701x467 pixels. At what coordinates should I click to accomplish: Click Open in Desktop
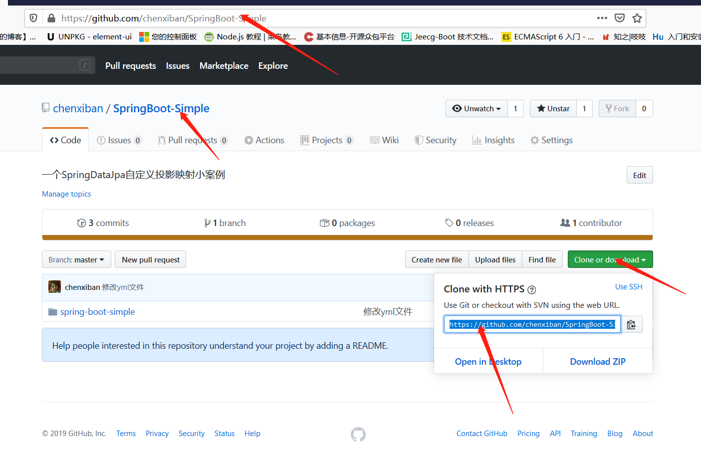[488, 362]
